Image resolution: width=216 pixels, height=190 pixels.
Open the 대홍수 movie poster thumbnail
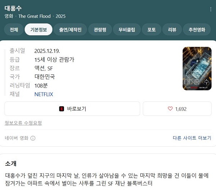(197, 69)
